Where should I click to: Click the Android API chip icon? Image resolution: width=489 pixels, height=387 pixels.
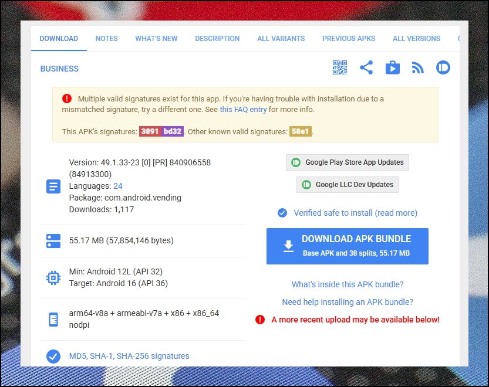coord(53,277)
